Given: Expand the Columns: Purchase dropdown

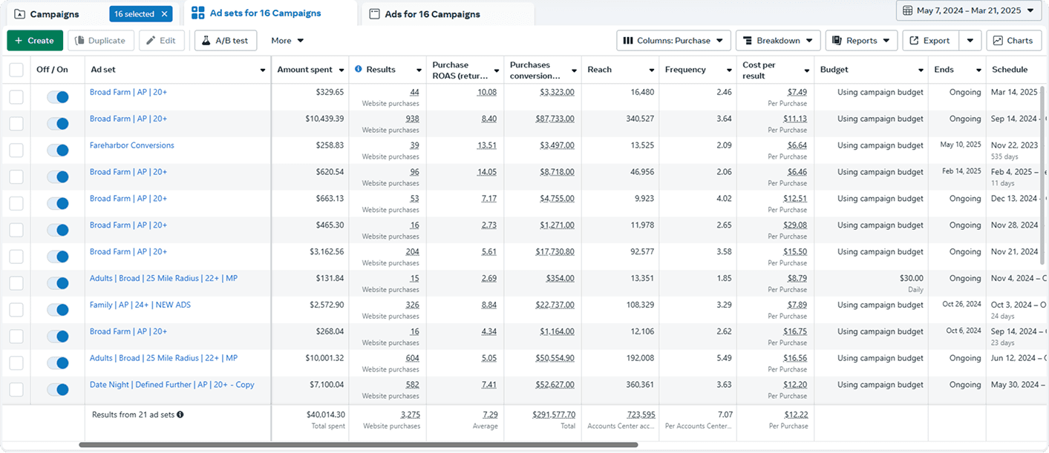Looking at the screenshot, I should click(x=673, y=41).
